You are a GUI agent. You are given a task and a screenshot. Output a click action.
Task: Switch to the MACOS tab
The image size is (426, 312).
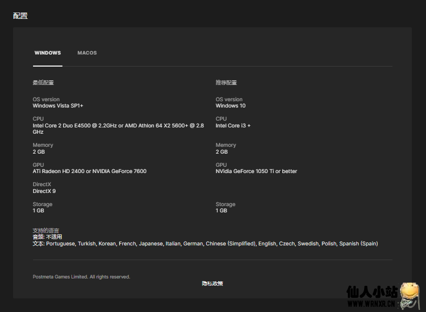tap(87, 53)
